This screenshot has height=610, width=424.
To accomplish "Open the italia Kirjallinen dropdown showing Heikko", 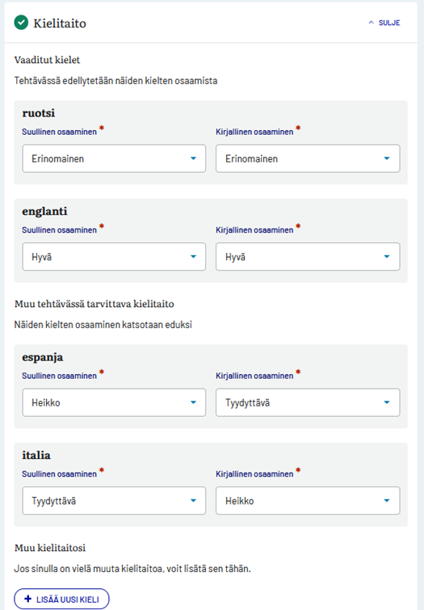I will [x=308, y=501].
